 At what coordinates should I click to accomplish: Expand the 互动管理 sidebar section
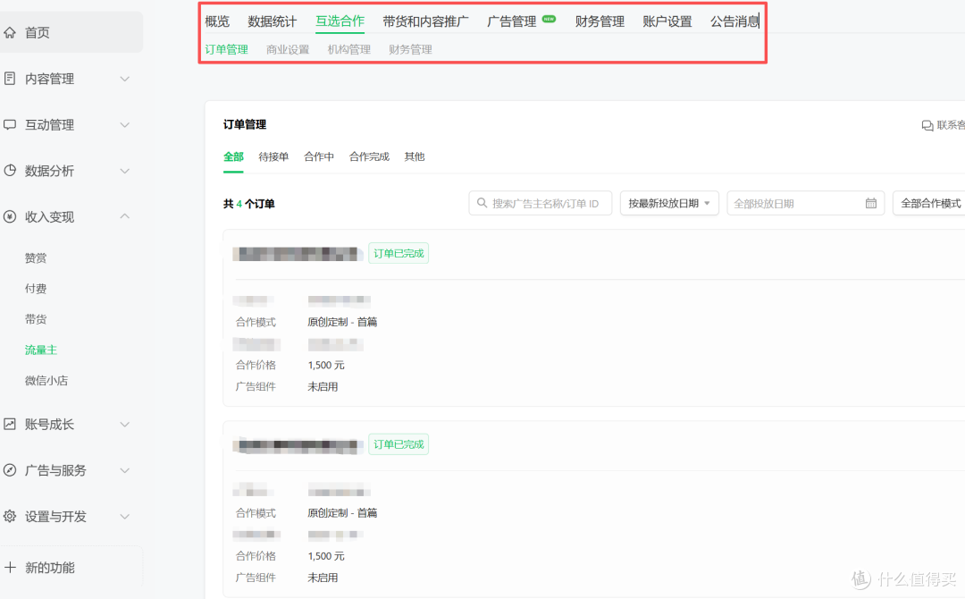coord(125,125)
